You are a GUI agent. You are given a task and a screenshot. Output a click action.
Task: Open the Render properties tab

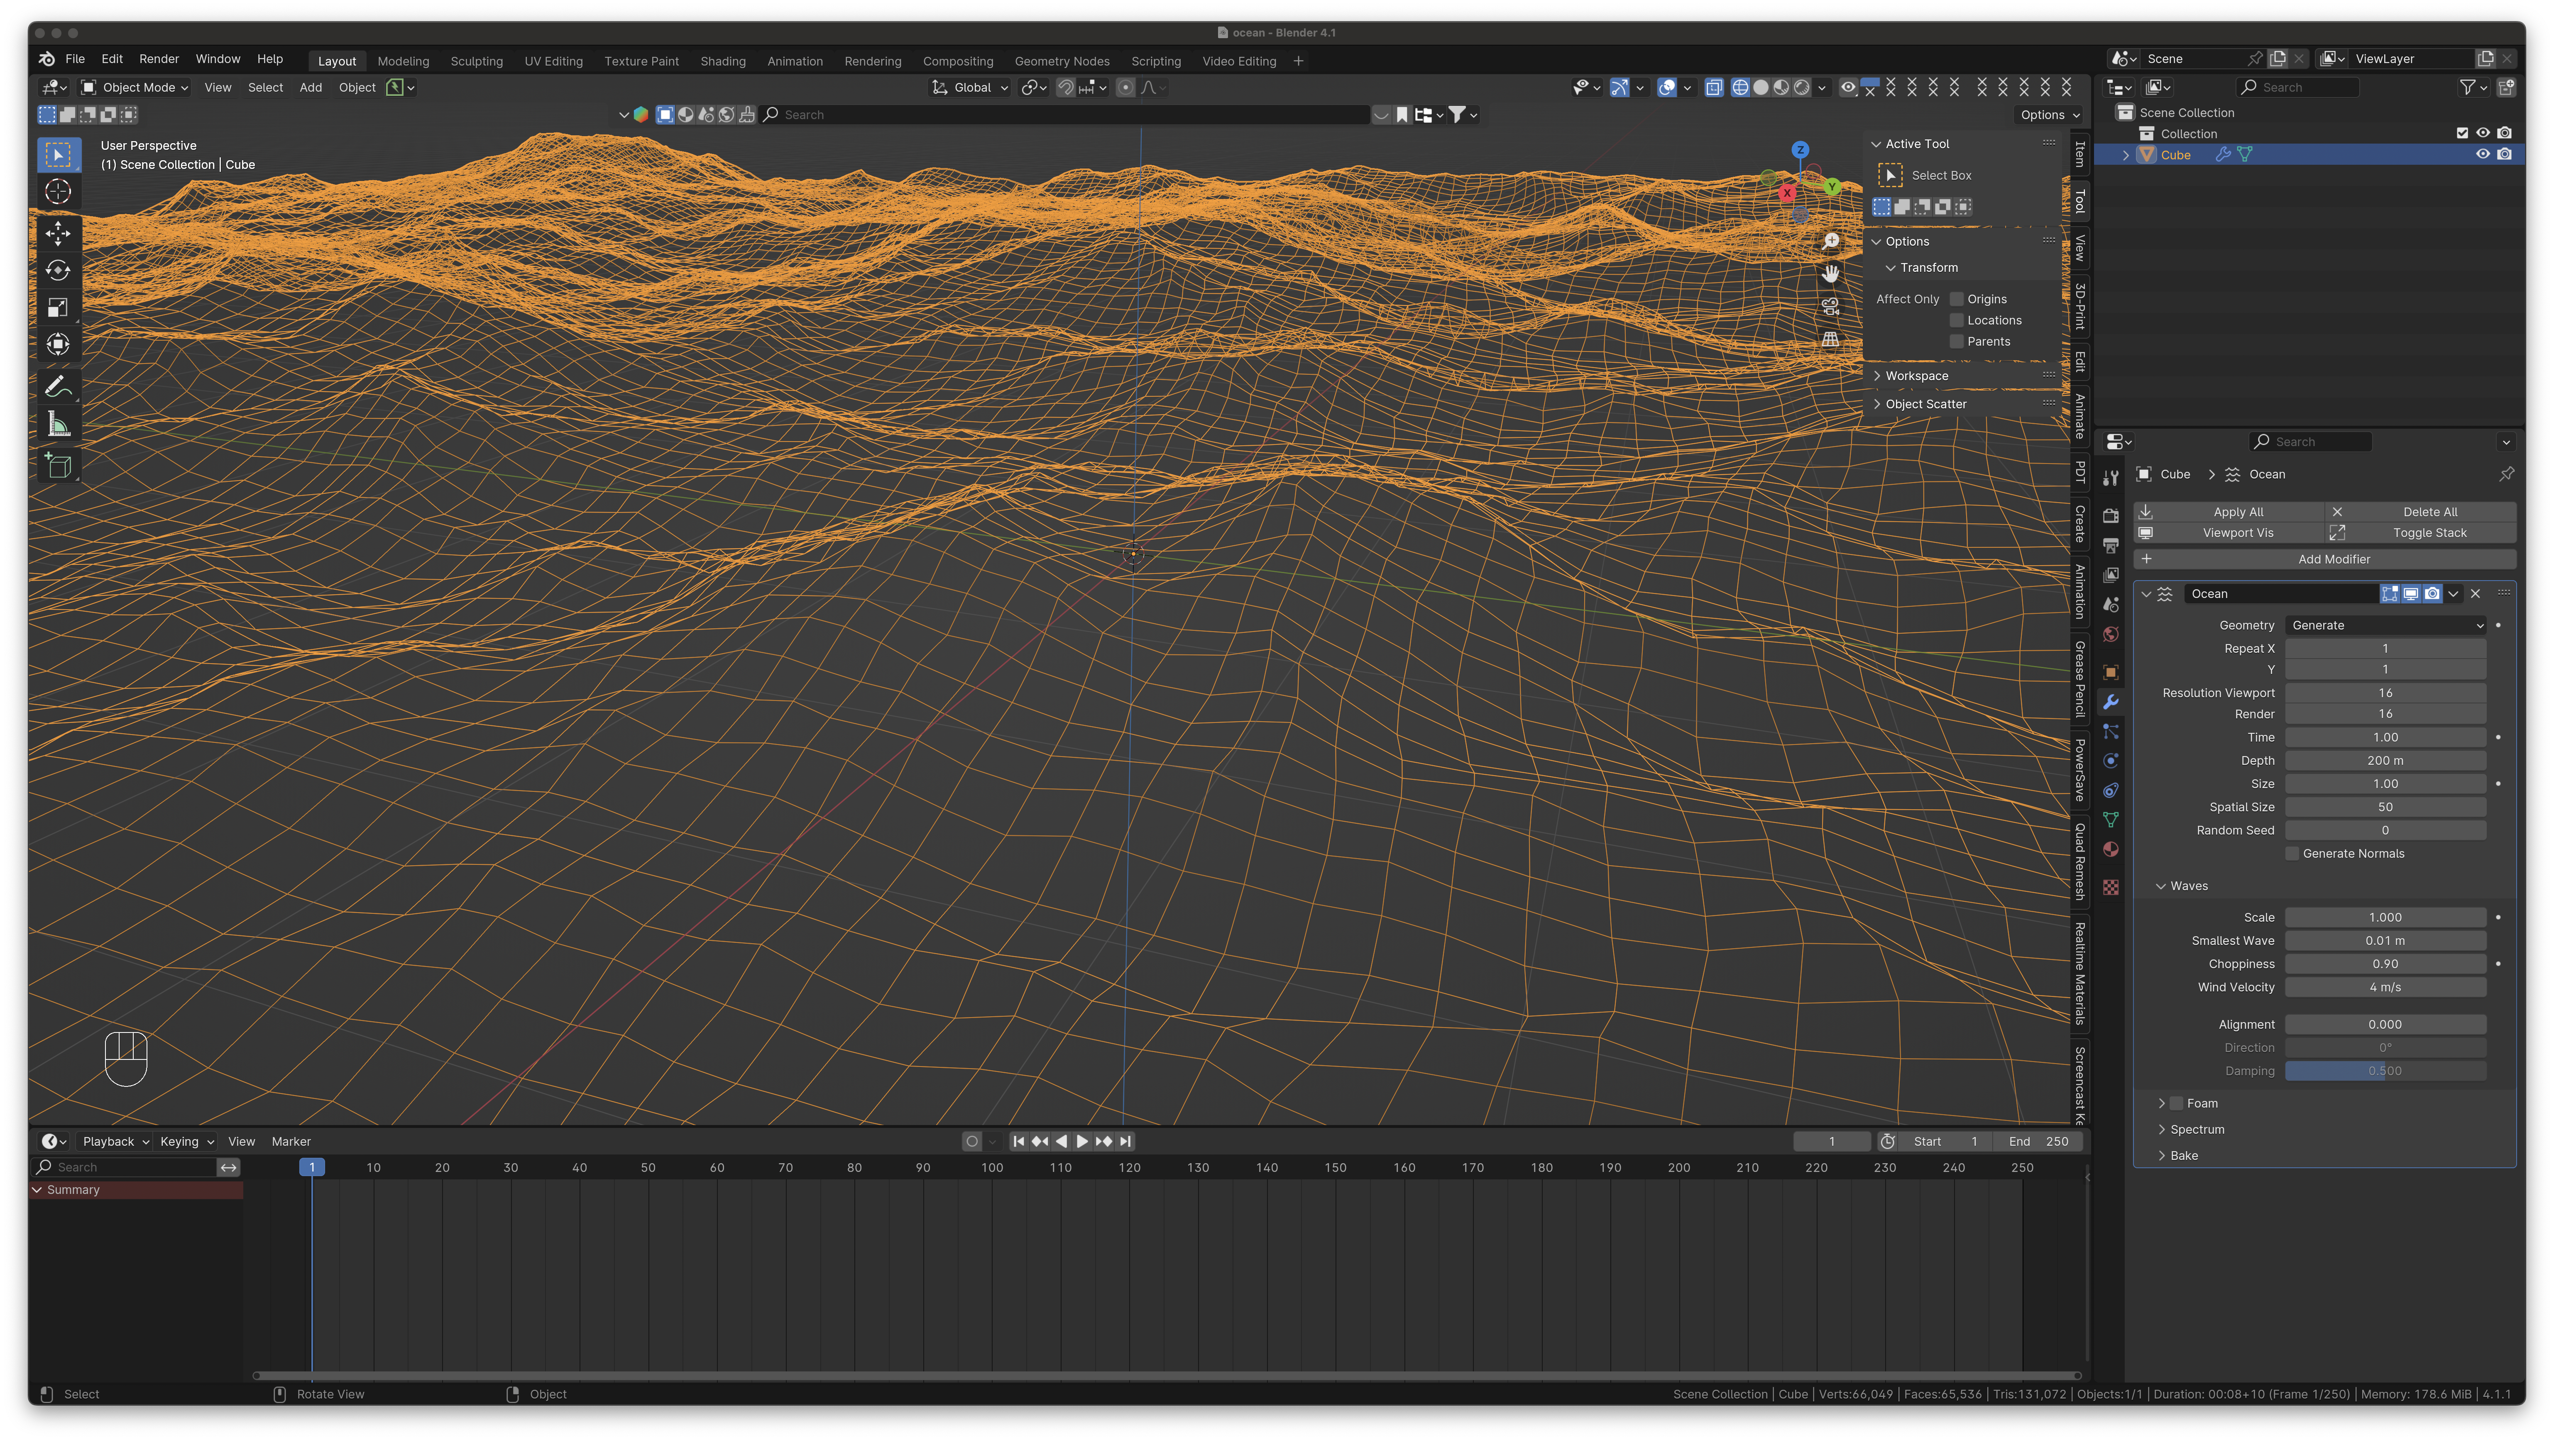[x=2111, y=515]
